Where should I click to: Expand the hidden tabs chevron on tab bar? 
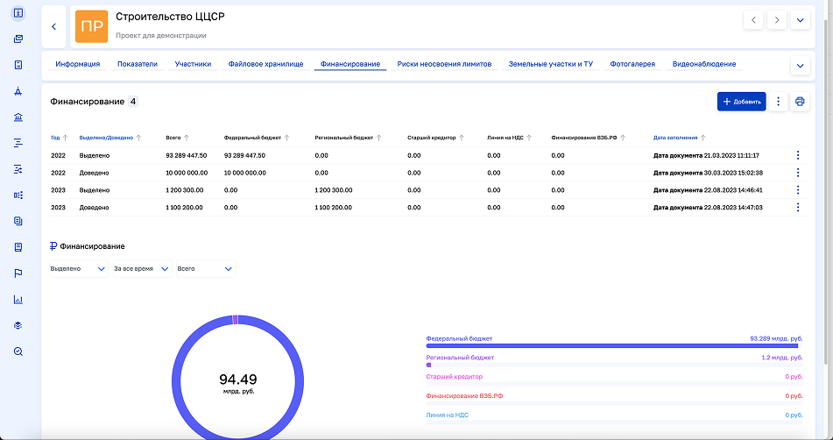[x=799, y=66]
